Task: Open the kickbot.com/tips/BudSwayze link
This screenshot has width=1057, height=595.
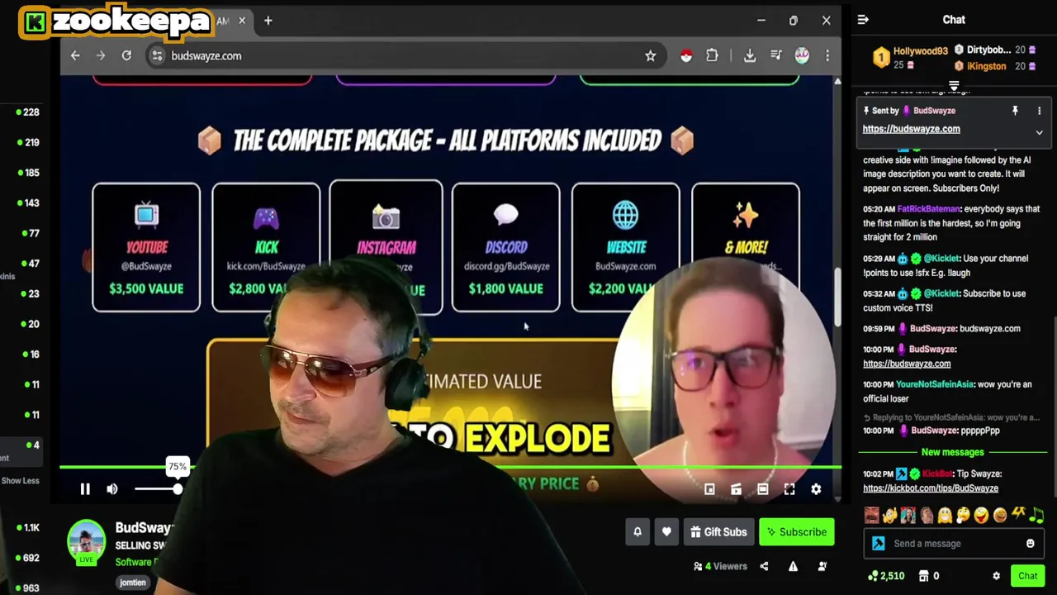Action: pos(931,488)
